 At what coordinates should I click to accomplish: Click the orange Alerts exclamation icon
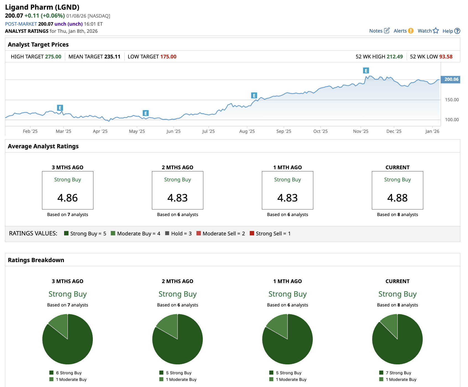(x=411, y=31)
